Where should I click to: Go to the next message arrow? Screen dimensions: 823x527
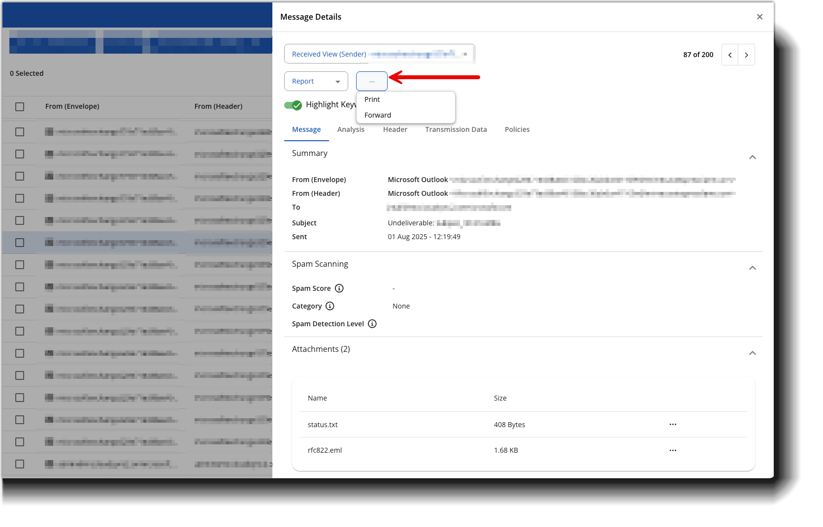746,55
